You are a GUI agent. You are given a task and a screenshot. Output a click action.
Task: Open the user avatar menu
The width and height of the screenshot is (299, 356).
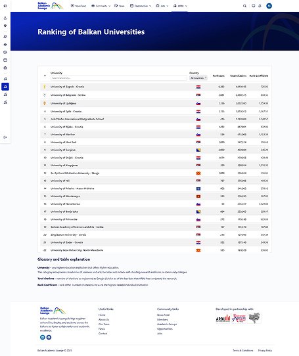coord(269,6)
